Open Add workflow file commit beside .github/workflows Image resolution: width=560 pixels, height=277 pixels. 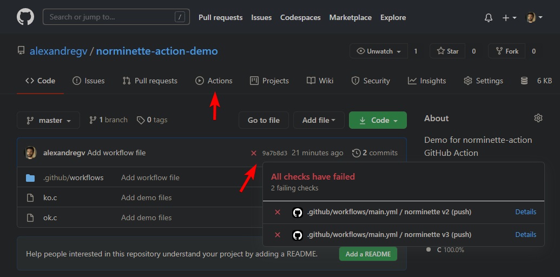pyautogui.click(x=150, y=177)
